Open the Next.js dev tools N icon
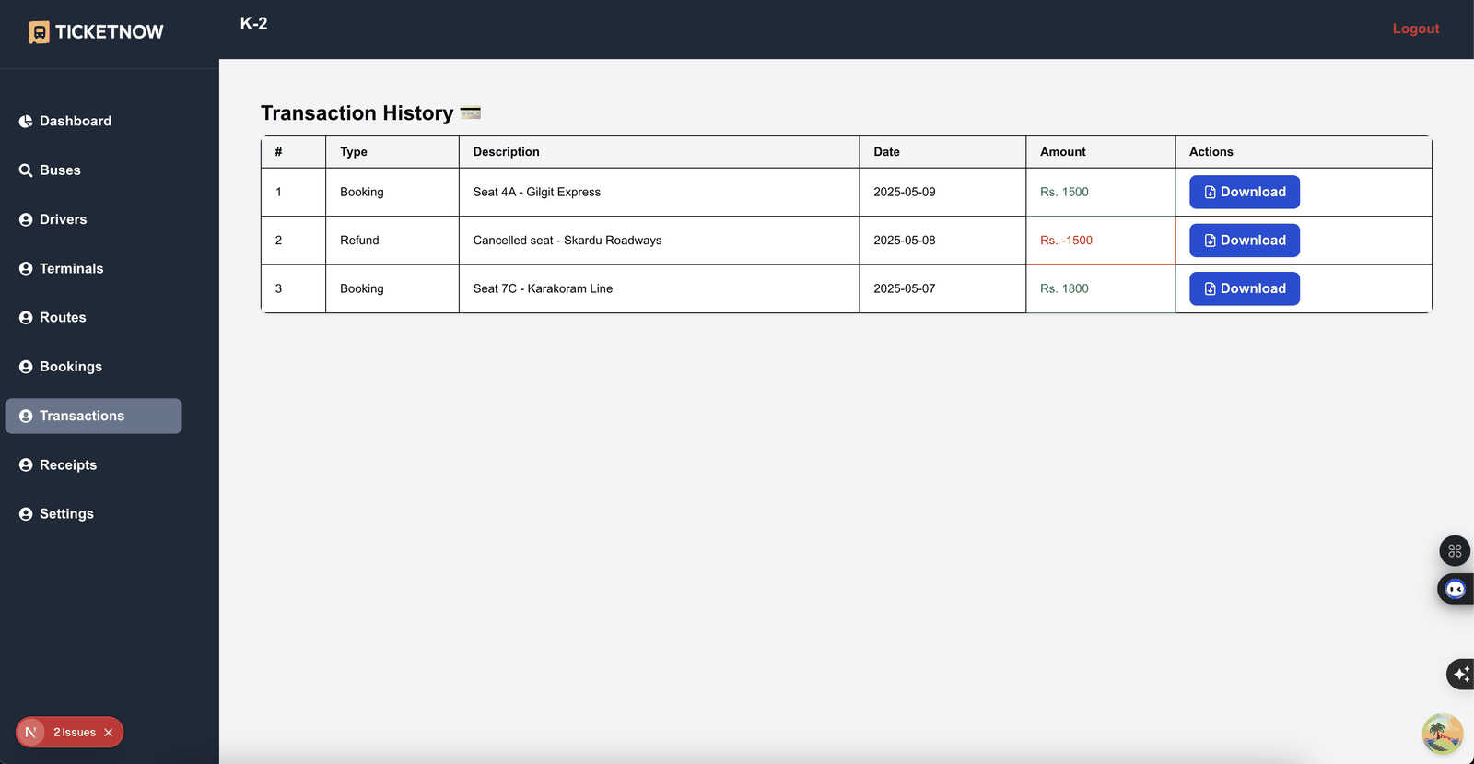This screenshot has width=1474, height=764. pyautogui.click(x=30, y=733)
